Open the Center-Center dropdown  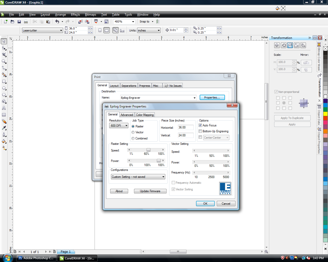point(216,138)
